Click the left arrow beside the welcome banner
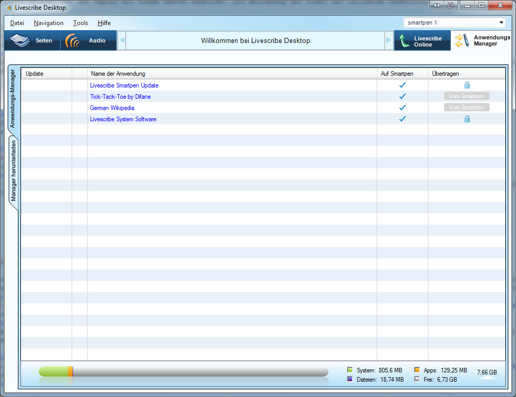 click(x=122, y=40)
